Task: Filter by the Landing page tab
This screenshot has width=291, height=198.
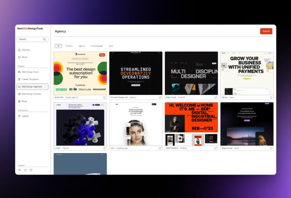Action: [x=97, y=46]
